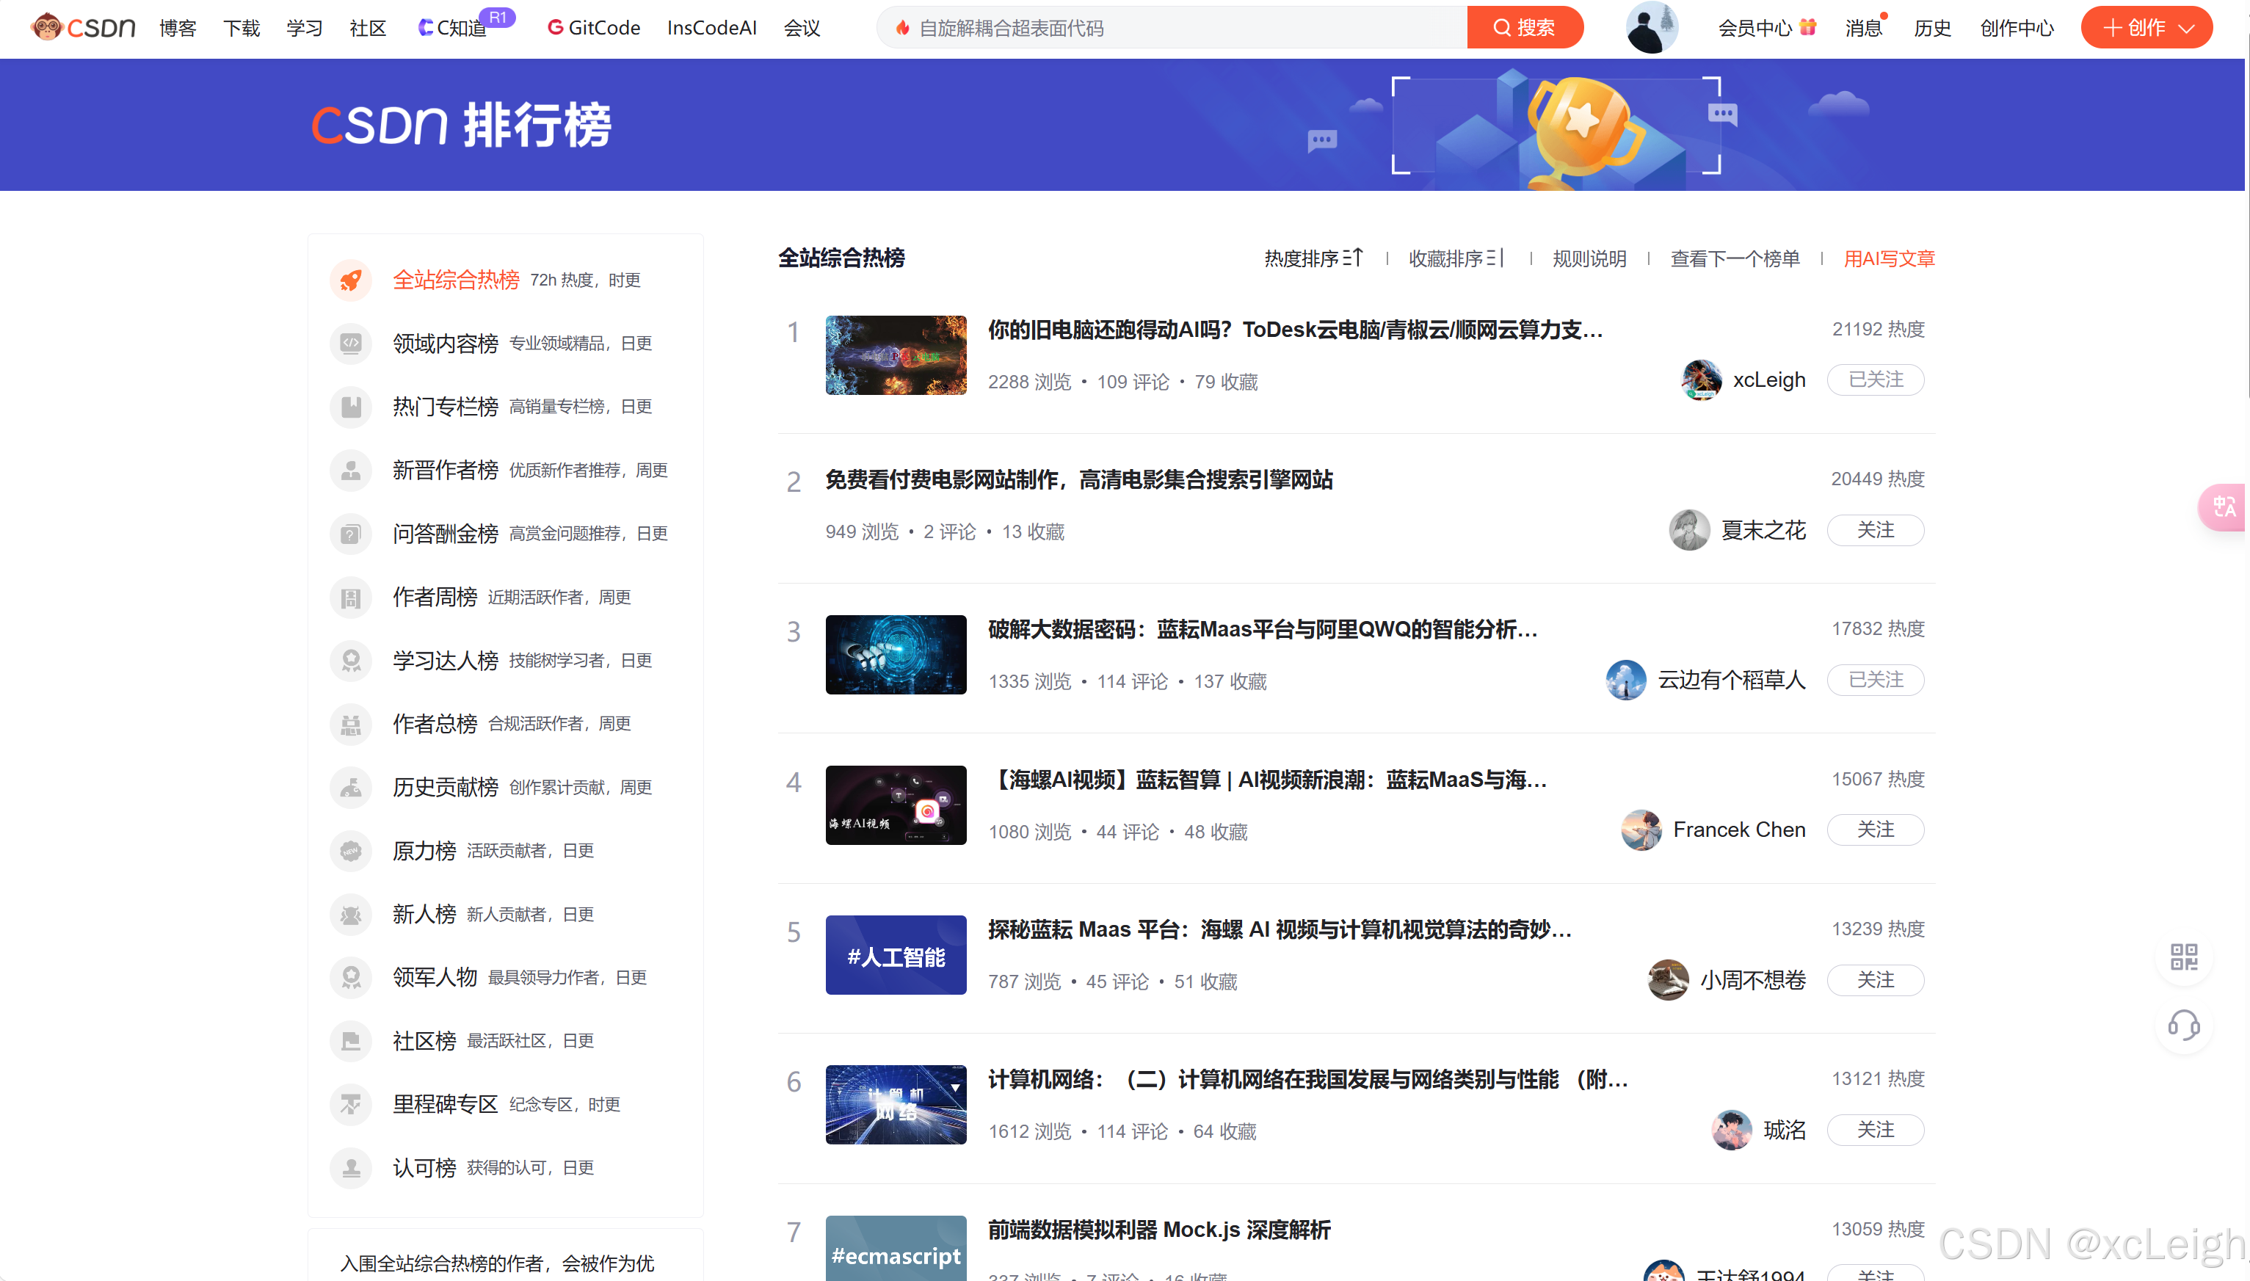
Task: Open the QR code floating icon
Action: [x=2183, y=957]
